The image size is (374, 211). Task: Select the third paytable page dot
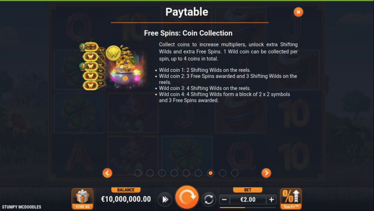[162, 173]
